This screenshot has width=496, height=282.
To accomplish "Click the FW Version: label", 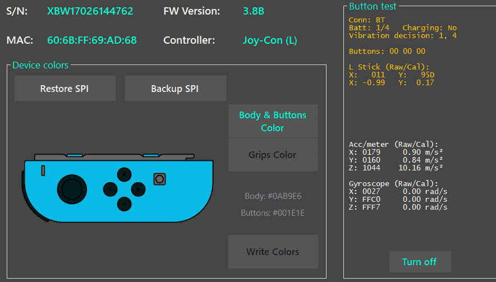I will coord(192,11).
